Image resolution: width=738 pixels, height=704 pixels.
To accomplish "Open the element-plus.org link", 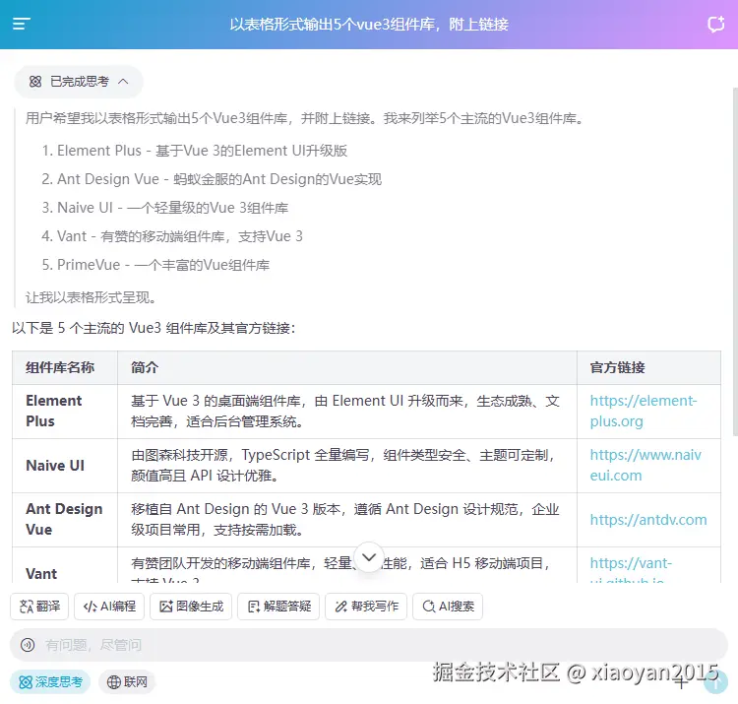I will tap(643, 411).
